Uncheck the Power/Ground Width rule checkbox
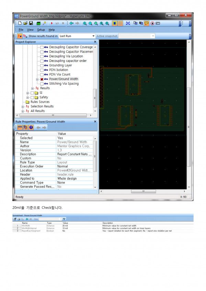 (x=42, y=79)
